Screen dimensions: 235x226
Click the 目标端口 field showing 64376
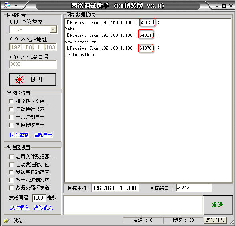tap(193, 188)
